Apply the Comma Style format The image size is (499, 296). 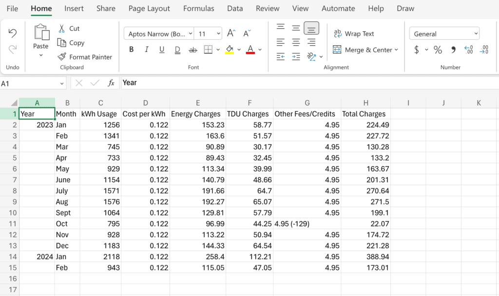point(452,50)
